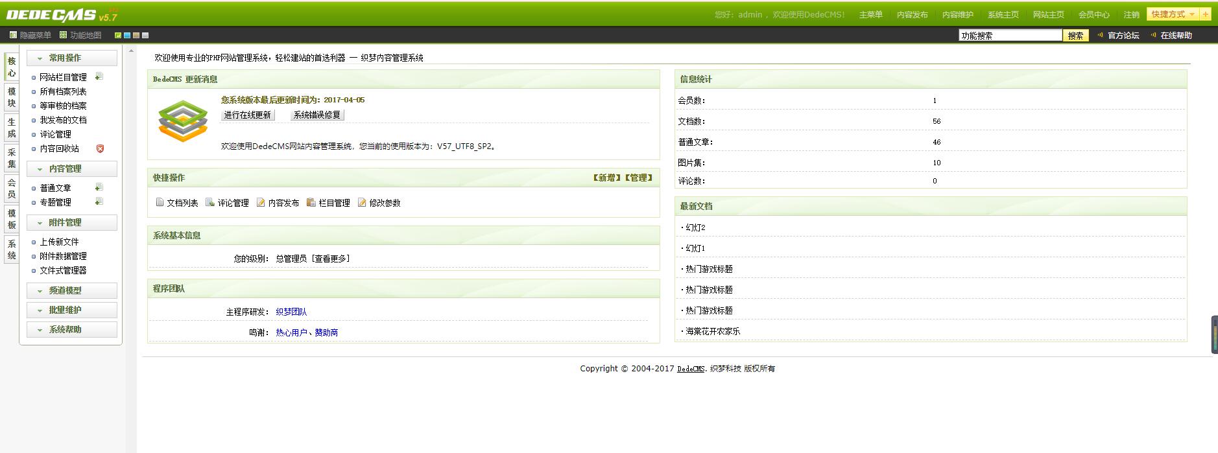1218x453 pixels.
Task: Expand the 频道模型 section
Action: pyautogui.click(x=71, y=290)
